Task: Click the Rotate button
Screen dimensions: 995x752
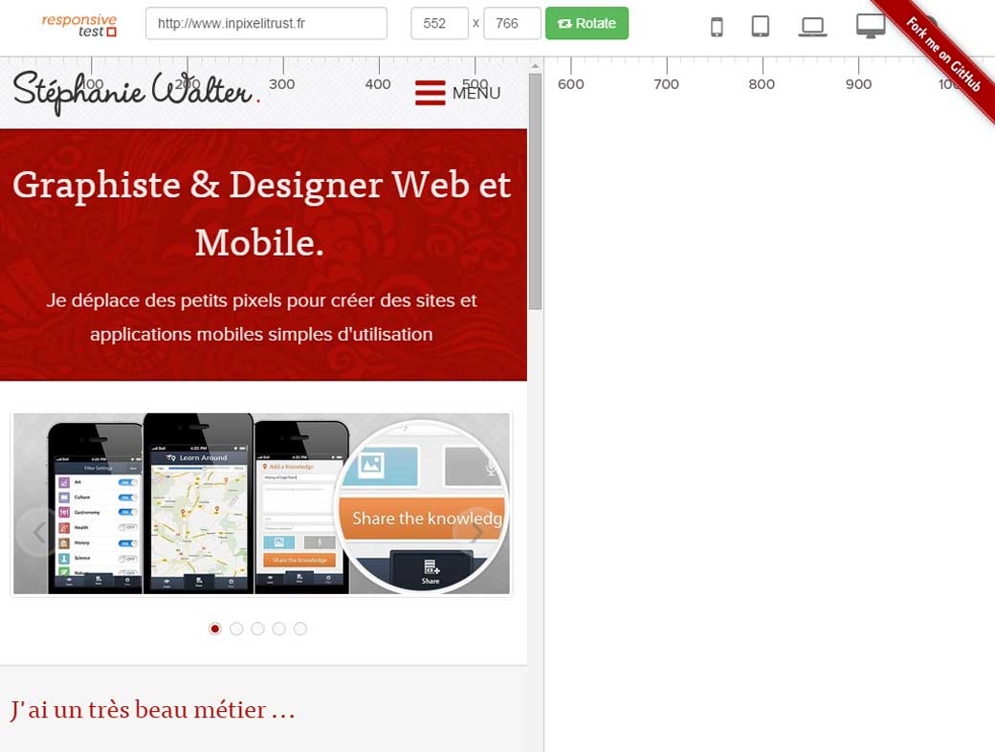Action: [586, 22]
